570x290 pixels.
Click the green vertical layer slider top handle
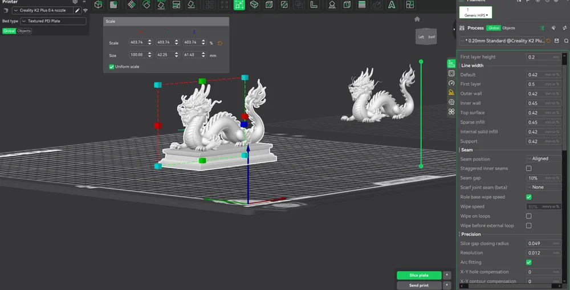click(421, 62)
